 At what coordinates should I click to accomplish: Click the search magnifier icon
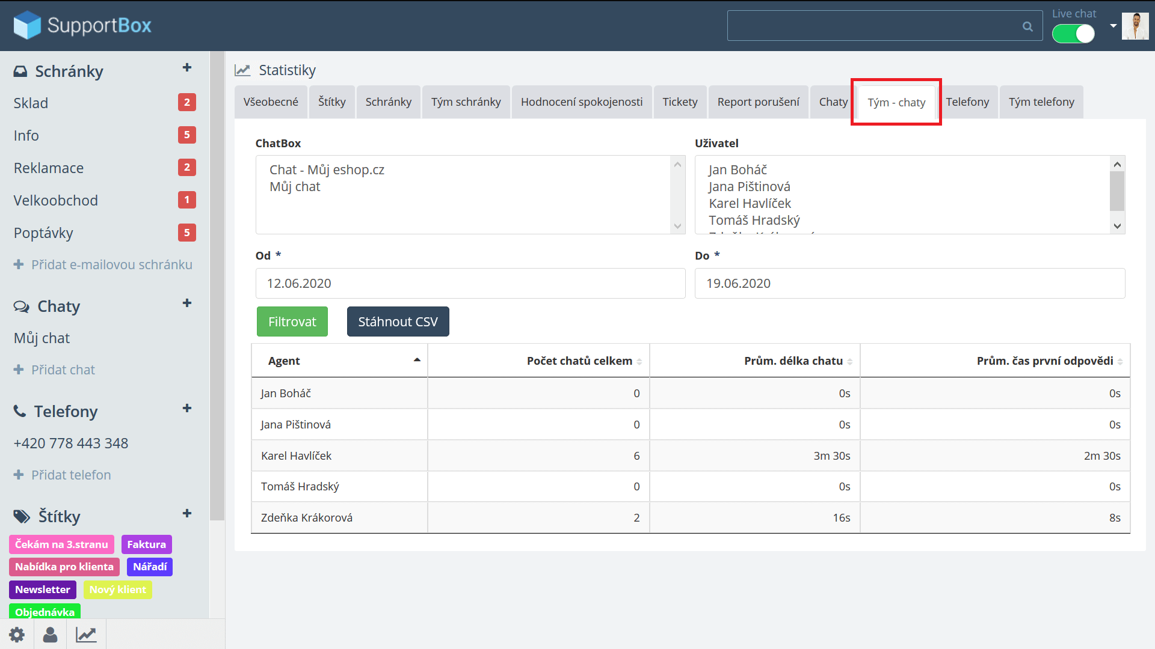tap(1027, 26)
